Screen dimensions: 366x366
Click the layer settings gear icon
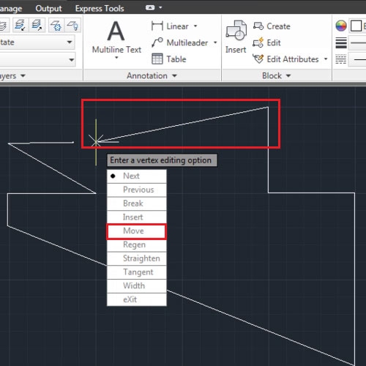(x=56, y=26)
